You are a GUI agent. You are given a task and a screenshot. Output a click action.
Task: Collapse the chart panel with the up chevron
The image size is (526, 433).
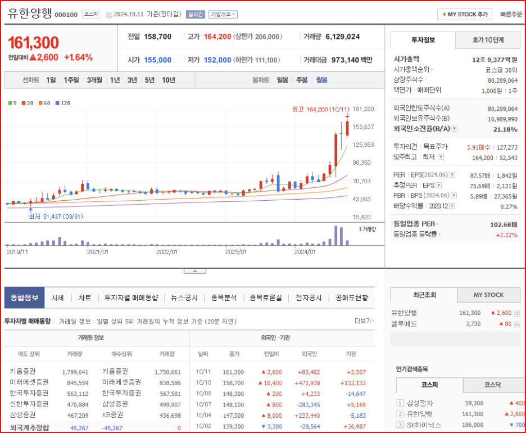(x=195, y=271)
